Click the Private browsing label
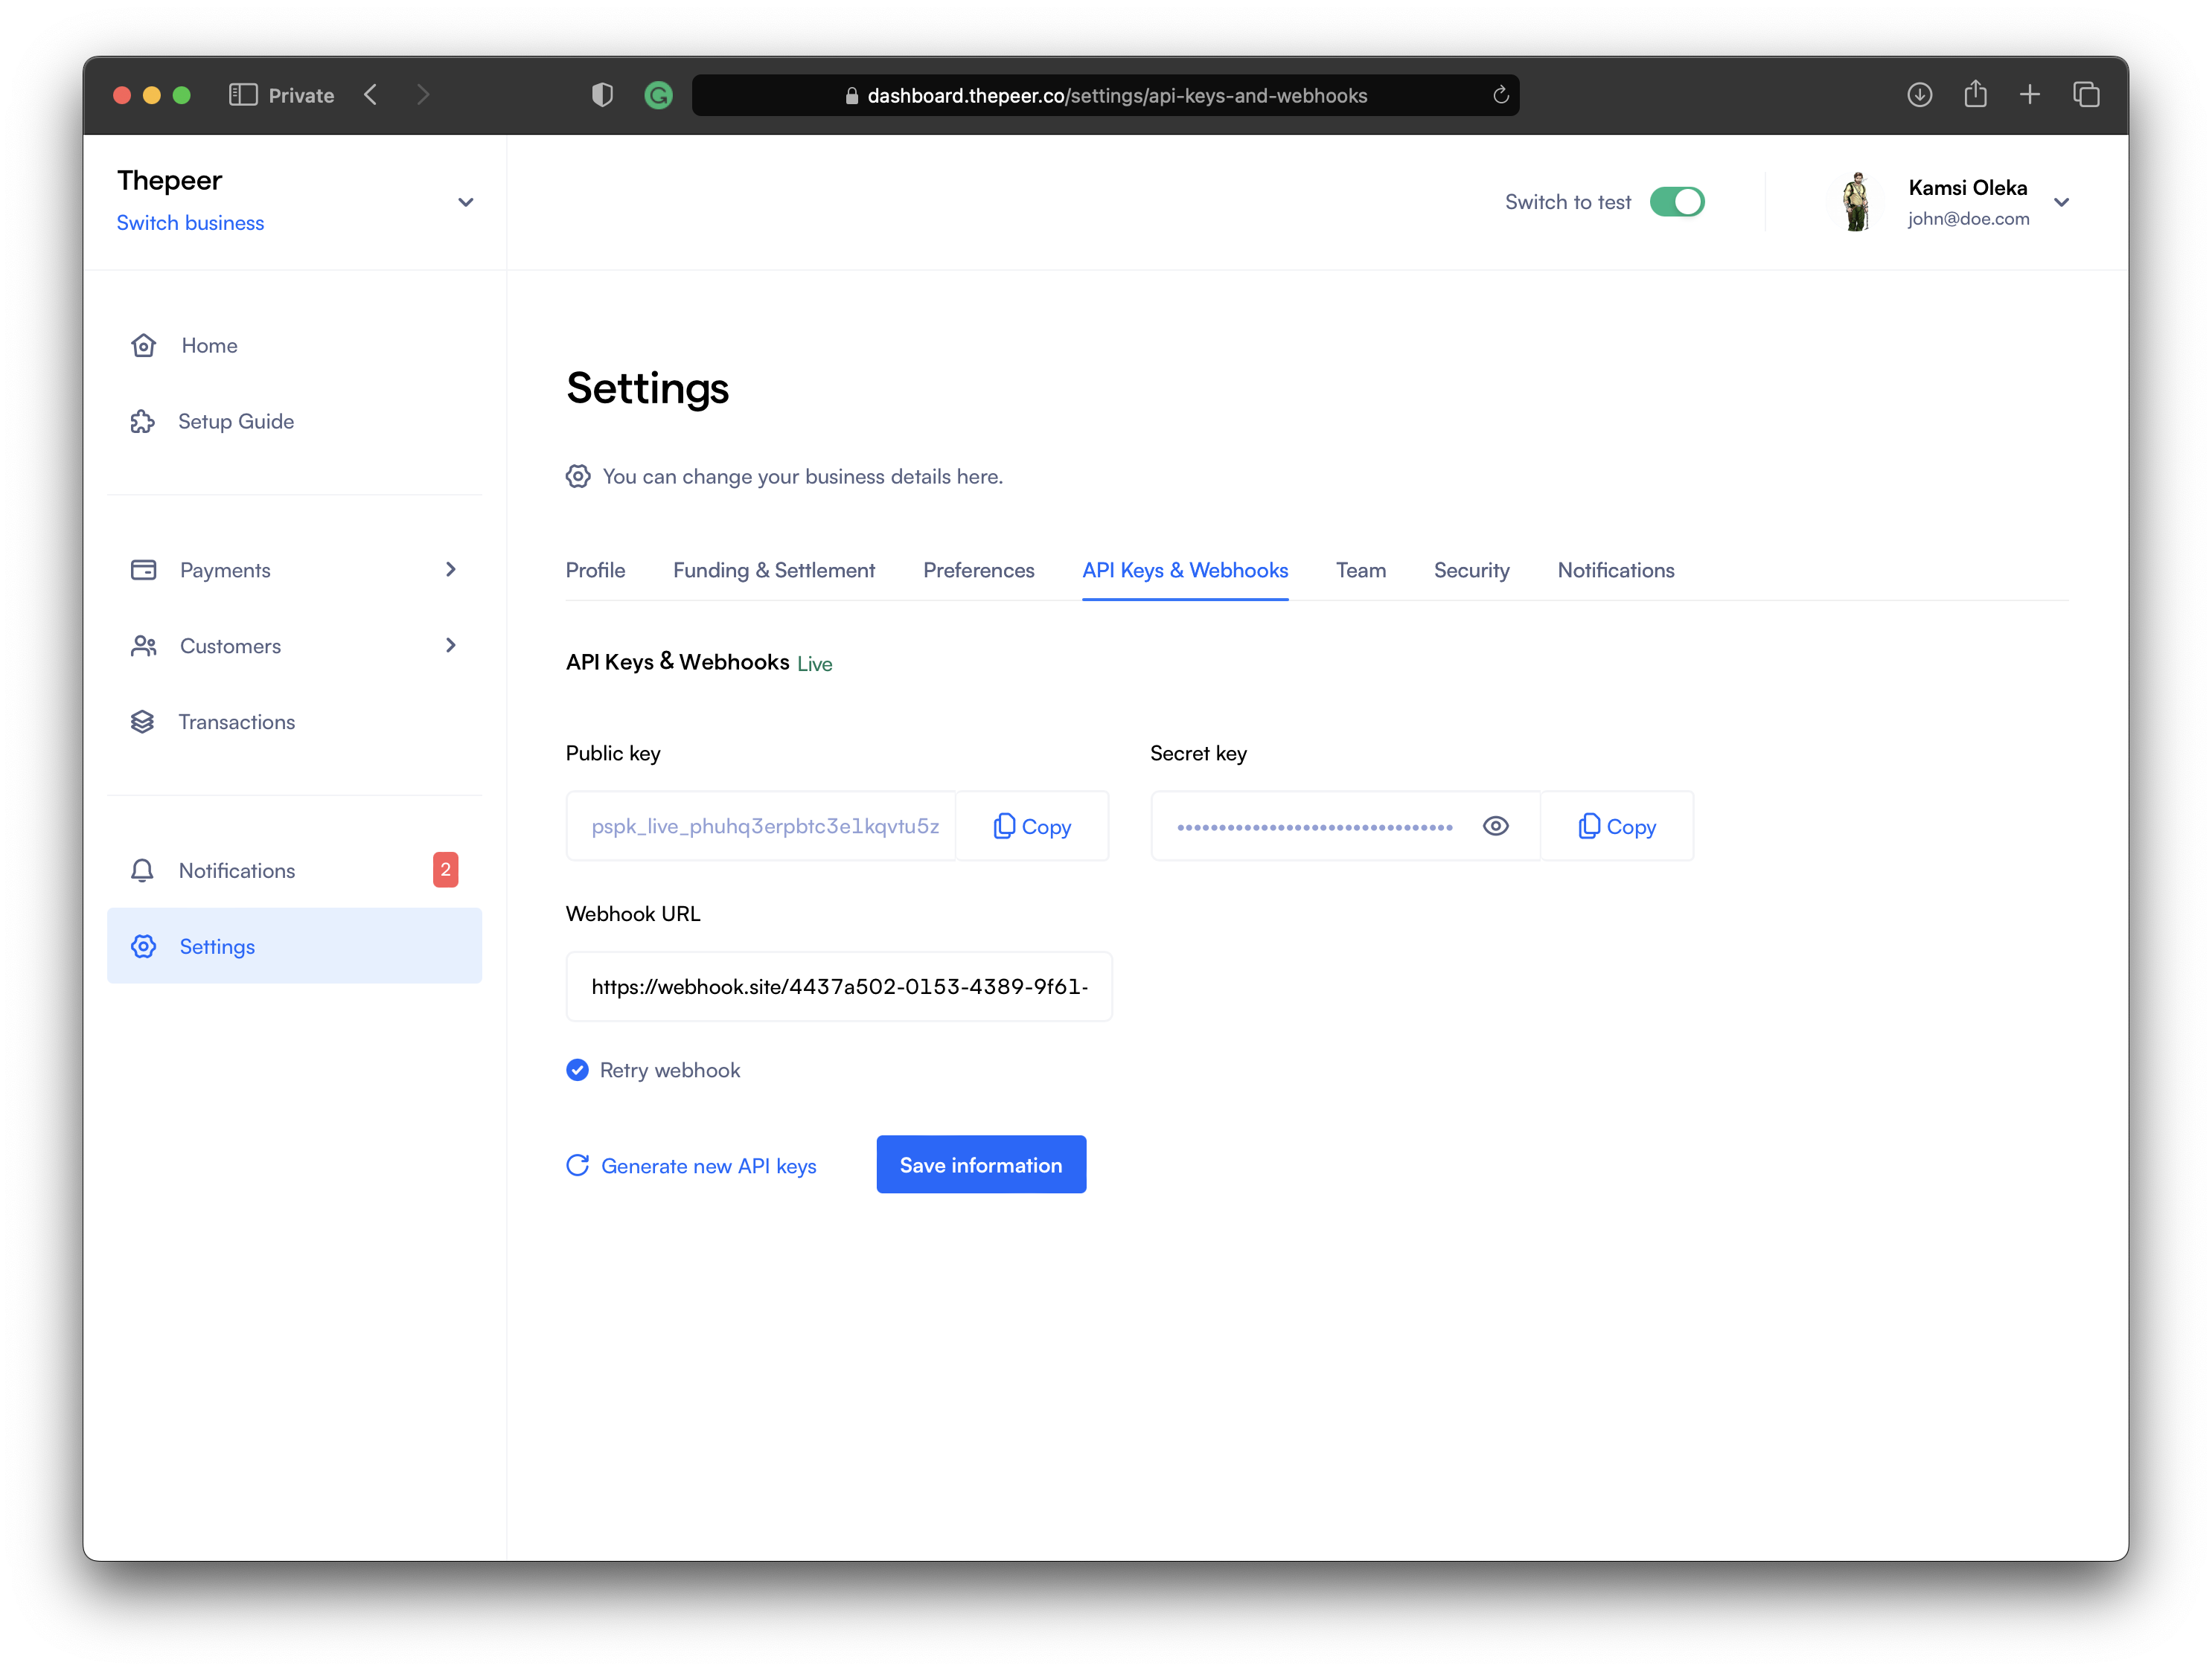Image resolution: width=2212 pixels, height=1671 pixels. point(301,96)
